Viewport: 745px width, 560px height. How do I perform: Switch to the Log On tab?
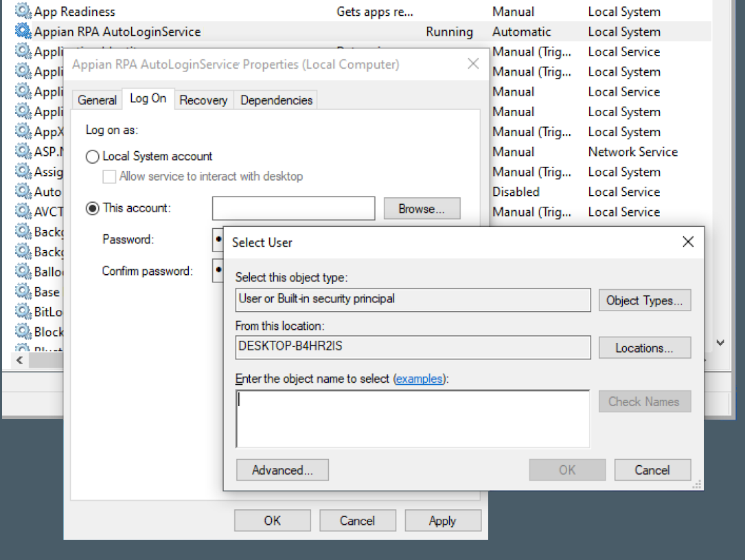(148, 98)
